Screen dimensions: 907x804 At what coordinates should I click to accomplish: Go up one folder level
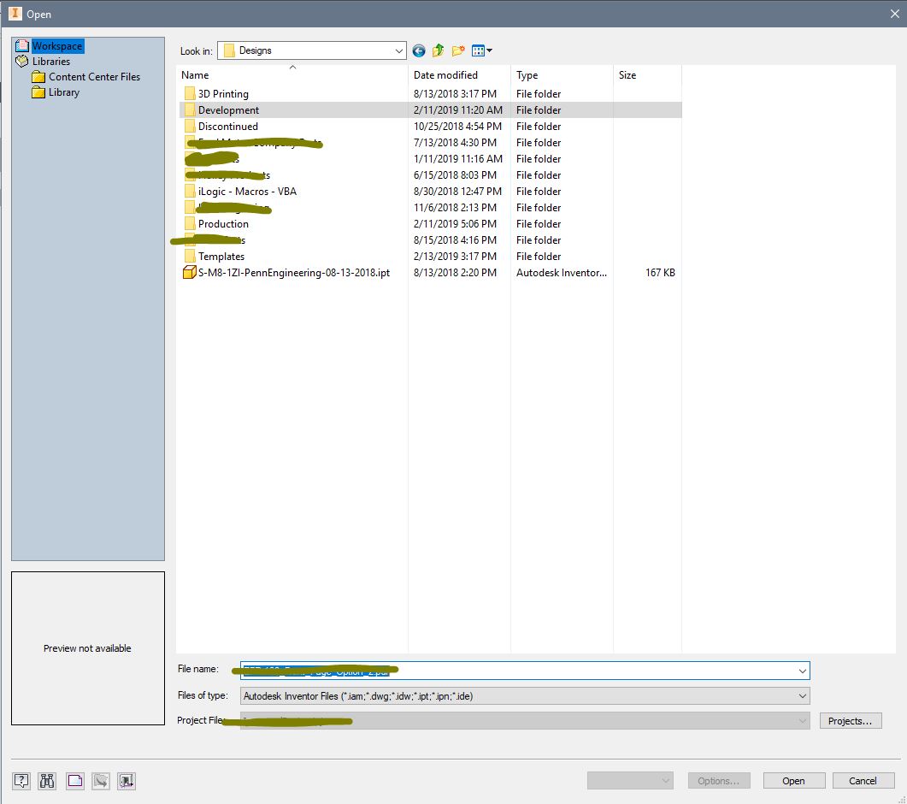tap(437, 50)
